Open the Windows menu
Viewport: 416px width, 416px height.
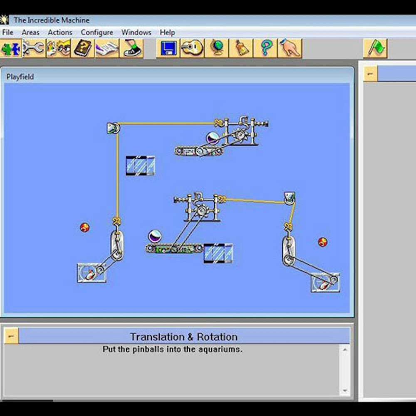[x=136, y=32]
